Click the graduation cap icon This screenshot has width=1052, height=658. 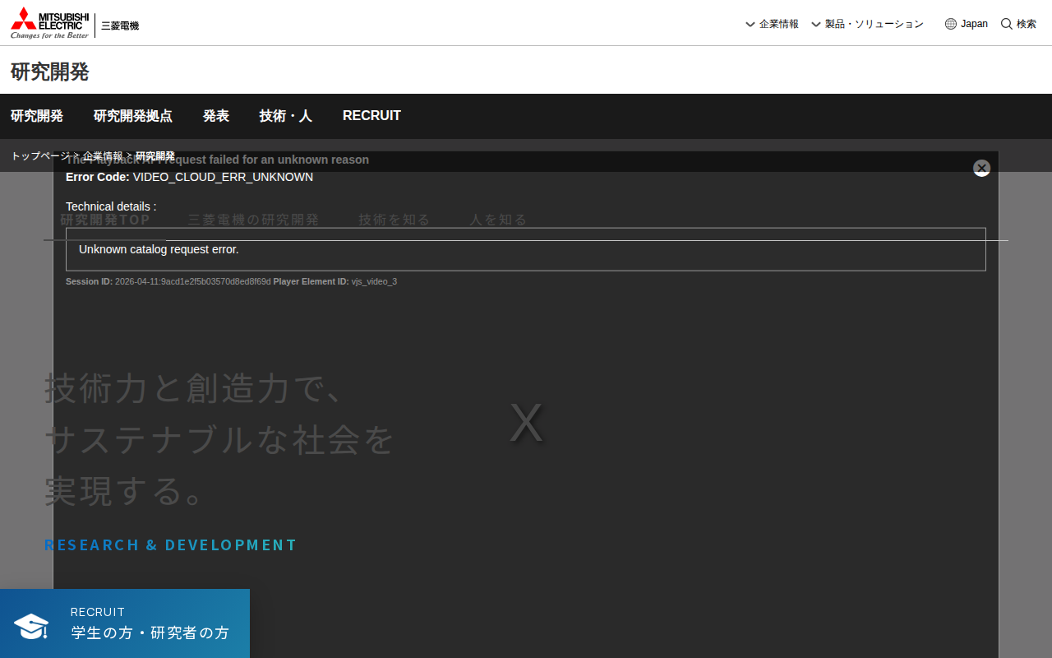31,627
